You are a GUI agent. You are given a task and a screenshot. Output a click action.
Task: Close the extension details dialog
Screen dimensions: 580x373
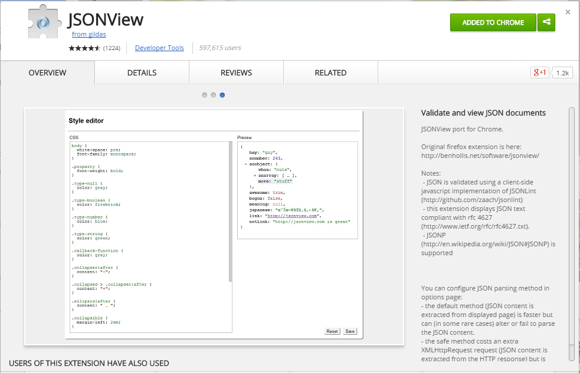coord(568,12)
